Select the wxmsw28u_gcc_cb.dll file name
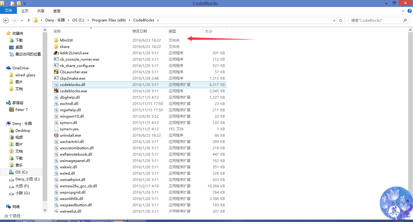The width and height of the screenshot is (413, 222). [78, 186]
